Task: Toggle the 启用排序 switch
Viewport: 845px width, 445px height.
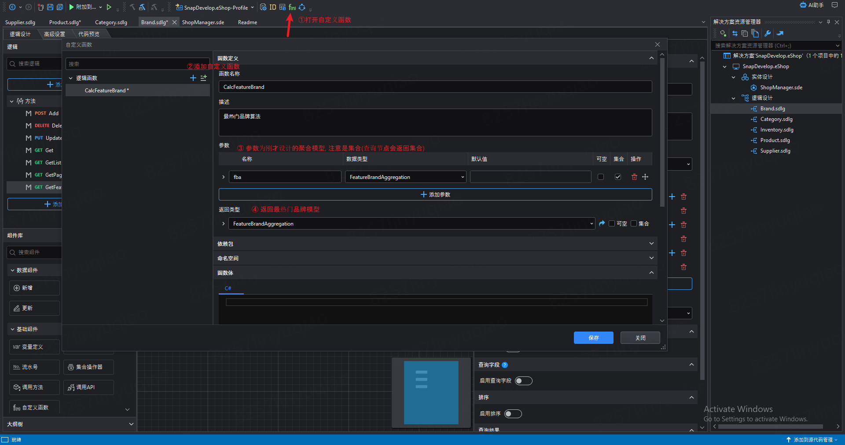Action: [513, 414]
